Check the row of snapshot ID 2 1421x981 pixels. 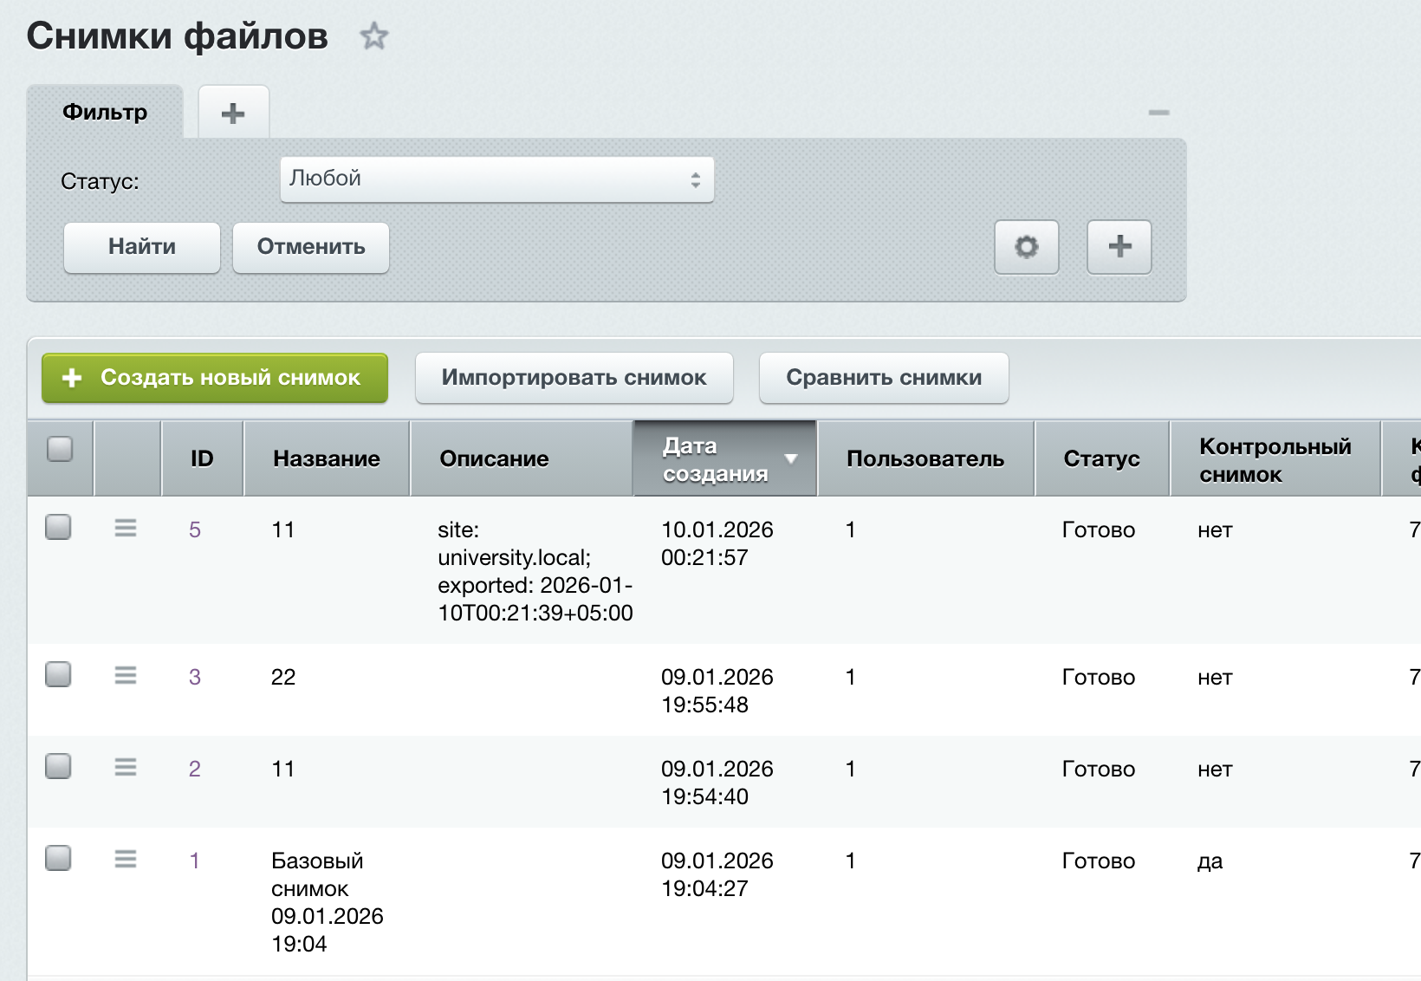coord(58,766)
